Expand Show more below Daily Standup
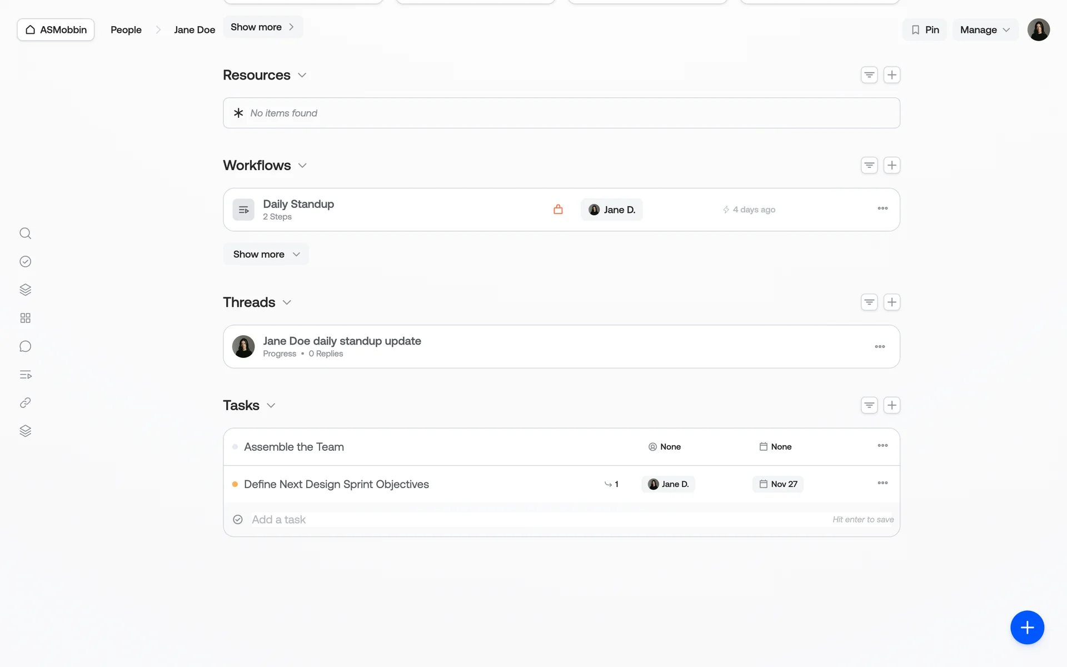The width and height of the screenshot is (1067, 667). 266,255
